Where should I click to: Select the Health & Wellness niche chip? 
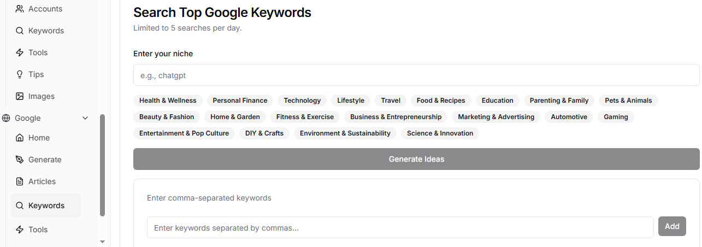pos(168,101)
